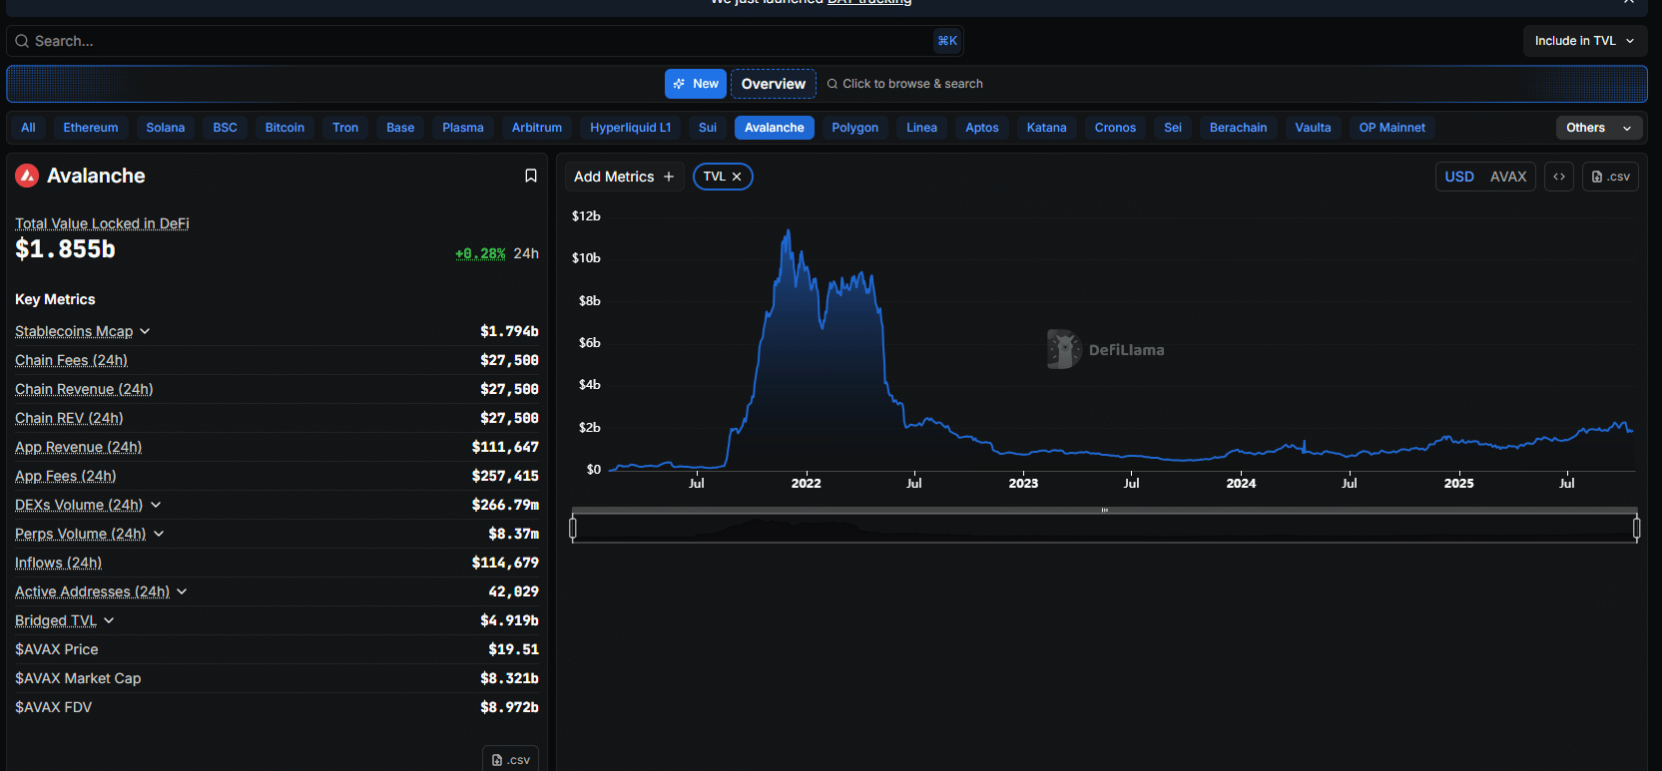
Task: Select the Tron chain tab
Action: (345, 128)
